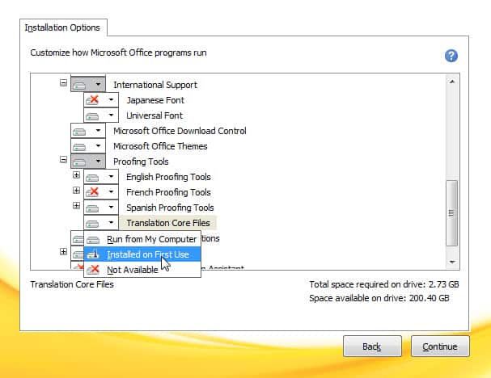The image size is (491, 378).
Task: Select the Japanese Font label
Action: [155, 100]
